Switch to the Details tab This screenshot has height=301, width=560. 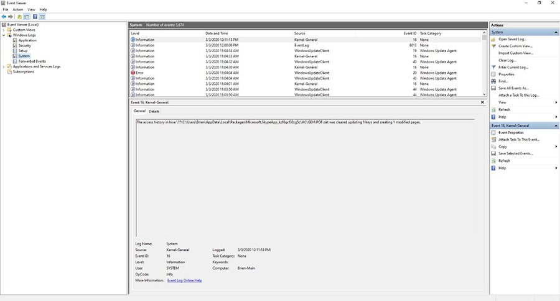point(154,111)
